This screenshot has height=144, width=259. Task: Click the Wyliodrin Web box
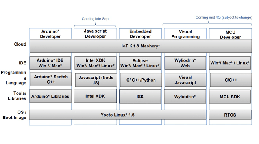click(x=185, y=63)
